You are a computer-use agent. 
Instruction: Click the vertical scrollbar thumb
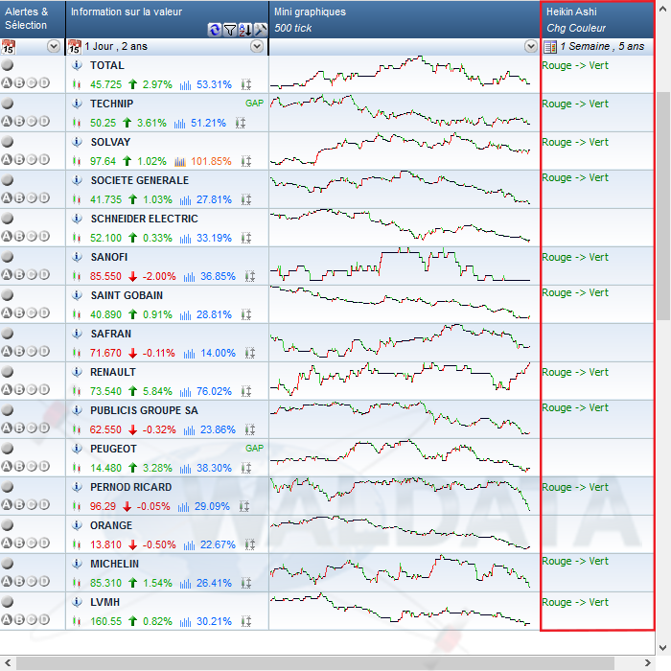pos(663,206)
